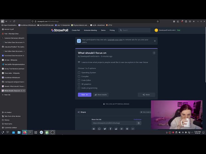Open the QR code share icon
The image size is (206, 154).
[x=122, y=129]
